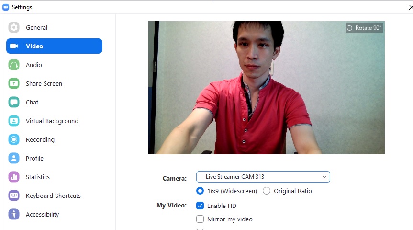
Task: Click the "My Video:" label
Action: click(x=171, y=205)
